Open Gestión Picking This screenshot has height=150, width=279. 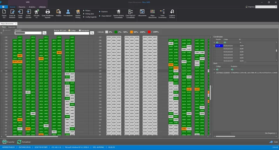coord(78,14)
